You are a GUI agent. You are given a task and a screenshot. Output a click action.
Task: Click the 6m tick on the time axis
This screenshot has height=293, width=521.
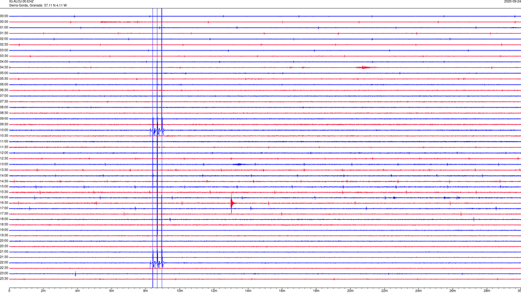(x=112, y=291)
